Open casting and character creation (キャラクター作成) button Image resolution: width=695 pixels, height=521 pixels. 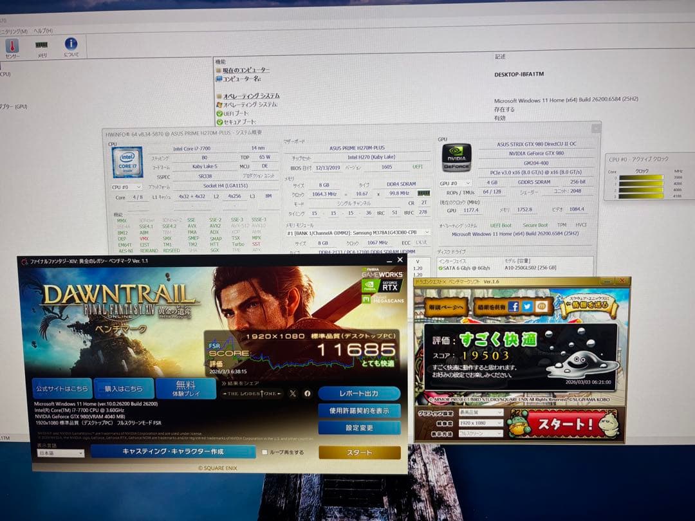coord(173,452)
